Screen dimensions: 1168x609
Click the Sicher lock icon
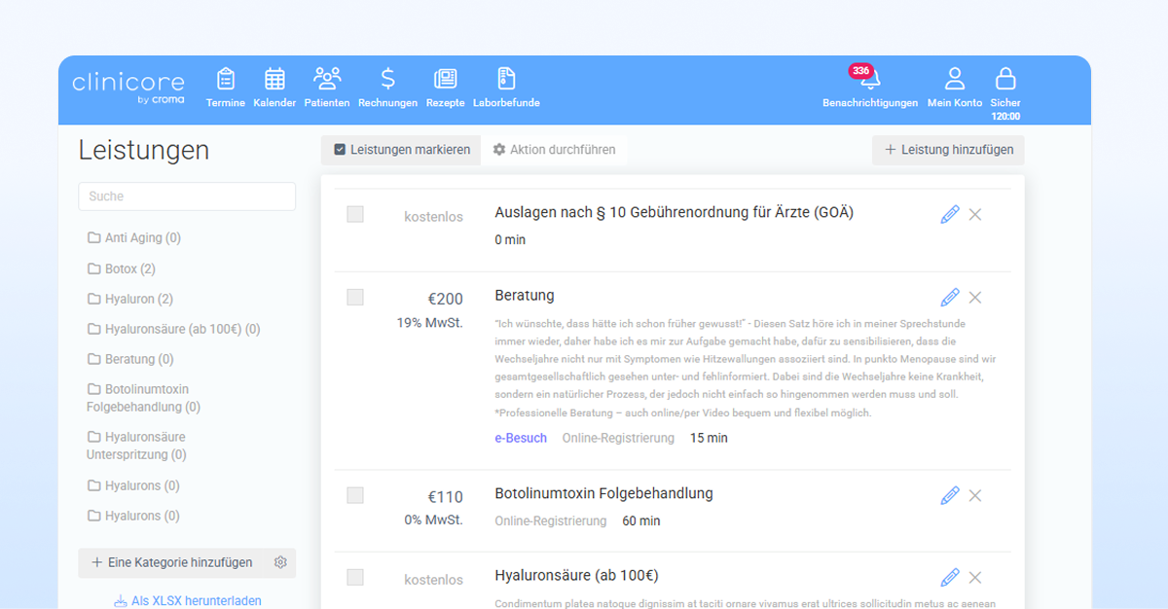point(1005,79)
